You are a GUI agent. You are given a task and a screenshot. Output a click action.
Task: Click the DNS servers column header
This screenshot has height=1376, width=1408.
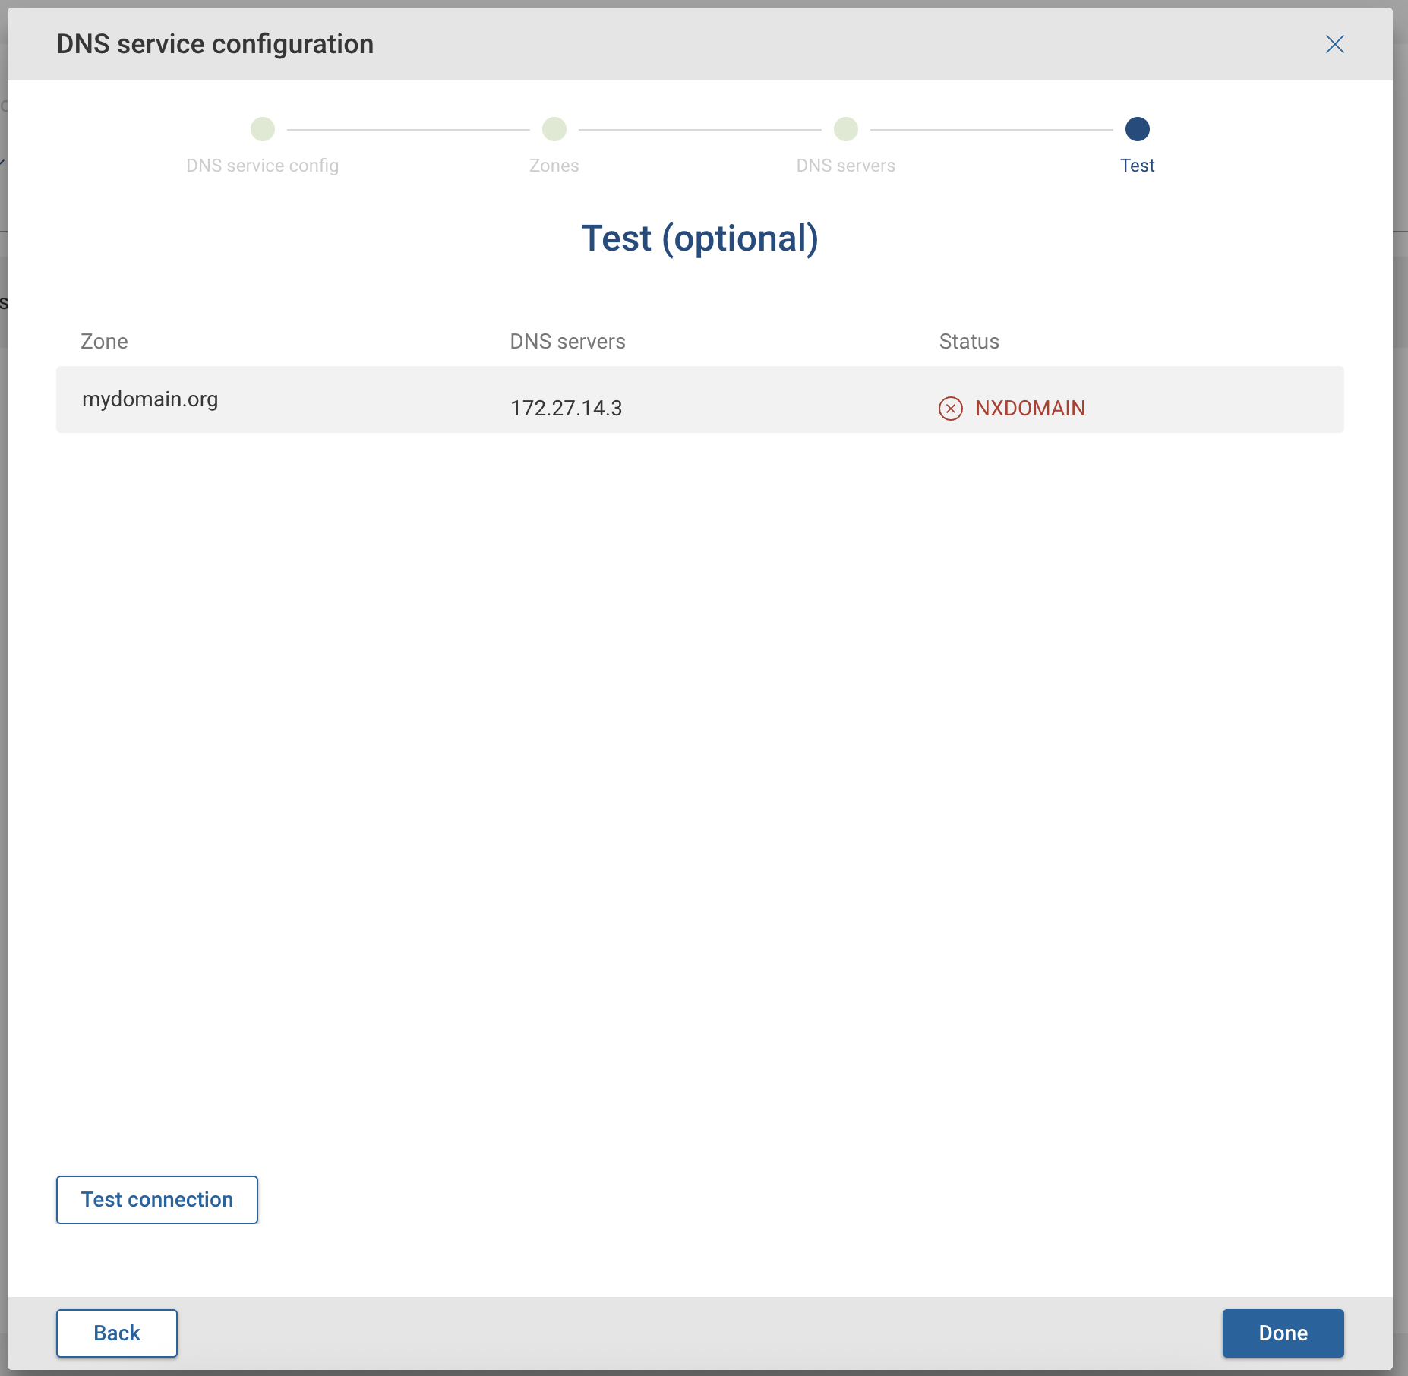click(x=567, y=341)
